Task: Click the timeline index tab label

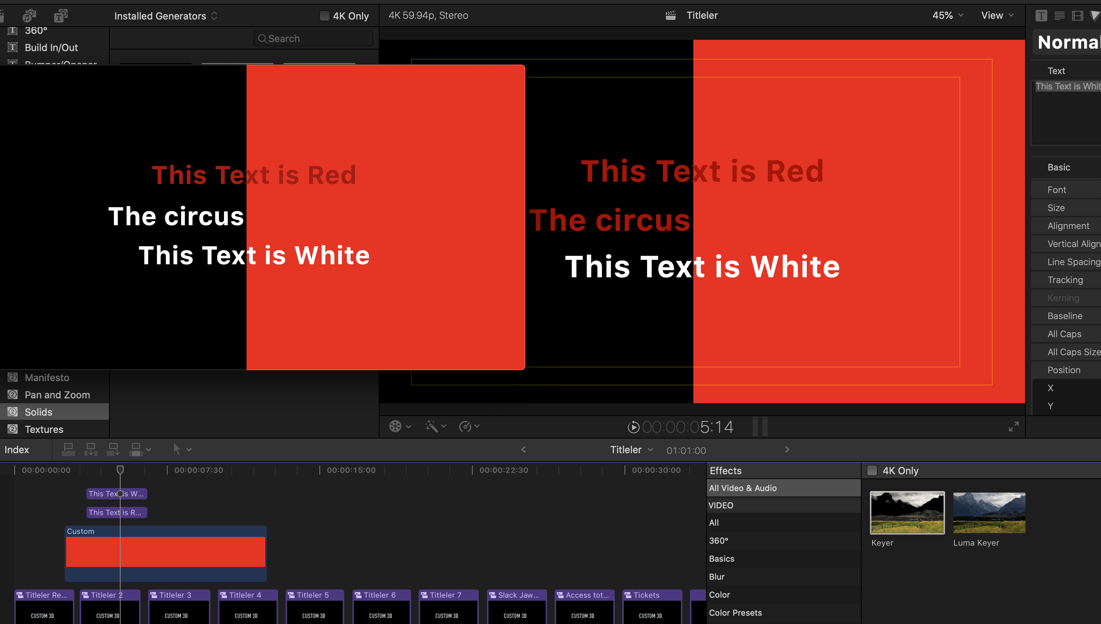Action: pyautogui.click(x=17, y=449)
